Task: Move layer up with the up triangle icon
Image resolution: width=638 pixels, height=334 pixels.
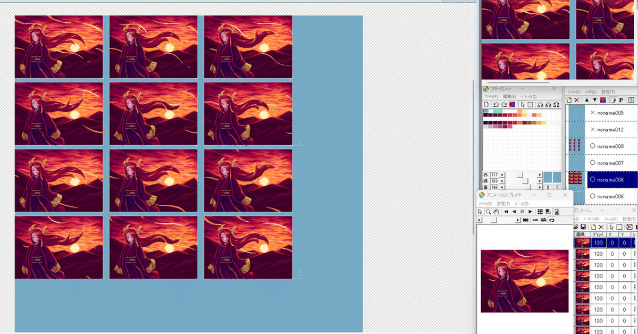Action: click(587, 100)
